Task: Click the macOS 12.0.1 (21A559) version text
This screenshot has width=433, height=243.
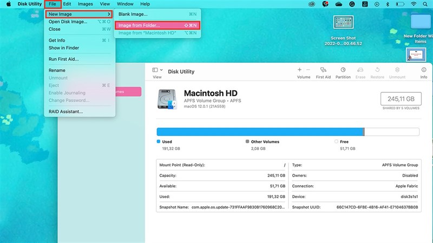Action: point(205,106)
